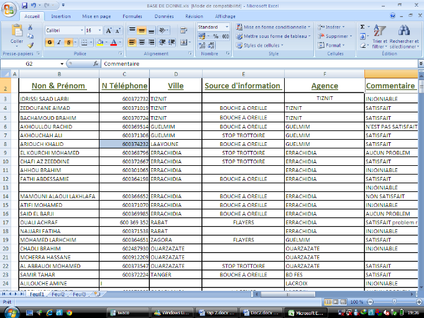This screenshot has width=424, height=318.
Task: Click the insert function fx icon
Action: [96, 63]
